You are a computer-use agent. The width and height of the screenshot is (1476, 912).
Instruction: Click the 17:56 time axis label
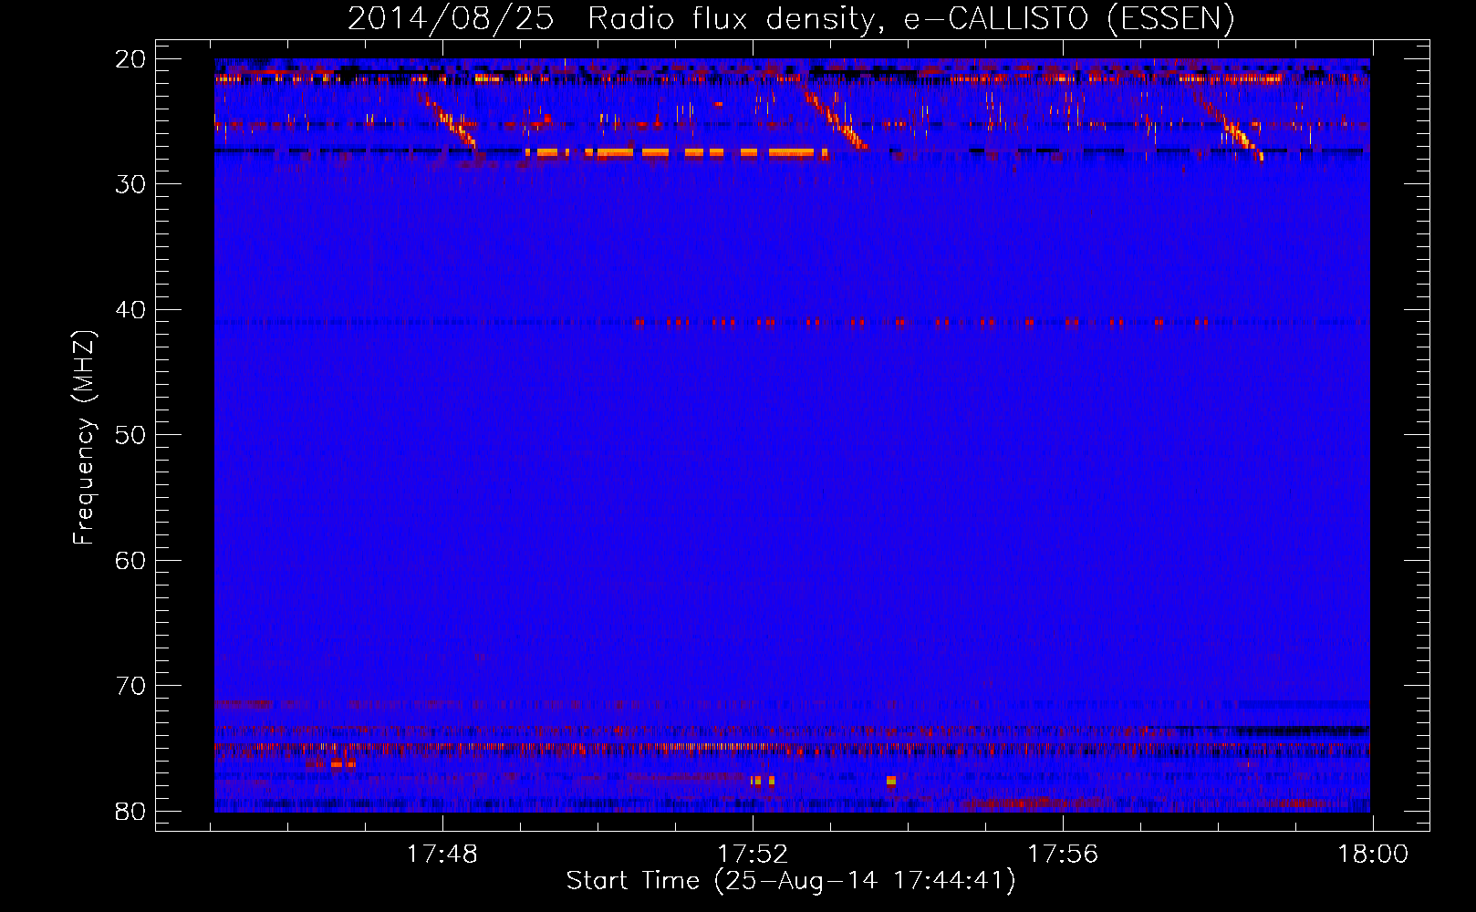point(1063,855)
